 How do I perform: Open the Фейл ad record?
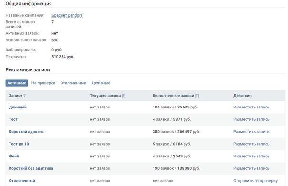point(14,157)
